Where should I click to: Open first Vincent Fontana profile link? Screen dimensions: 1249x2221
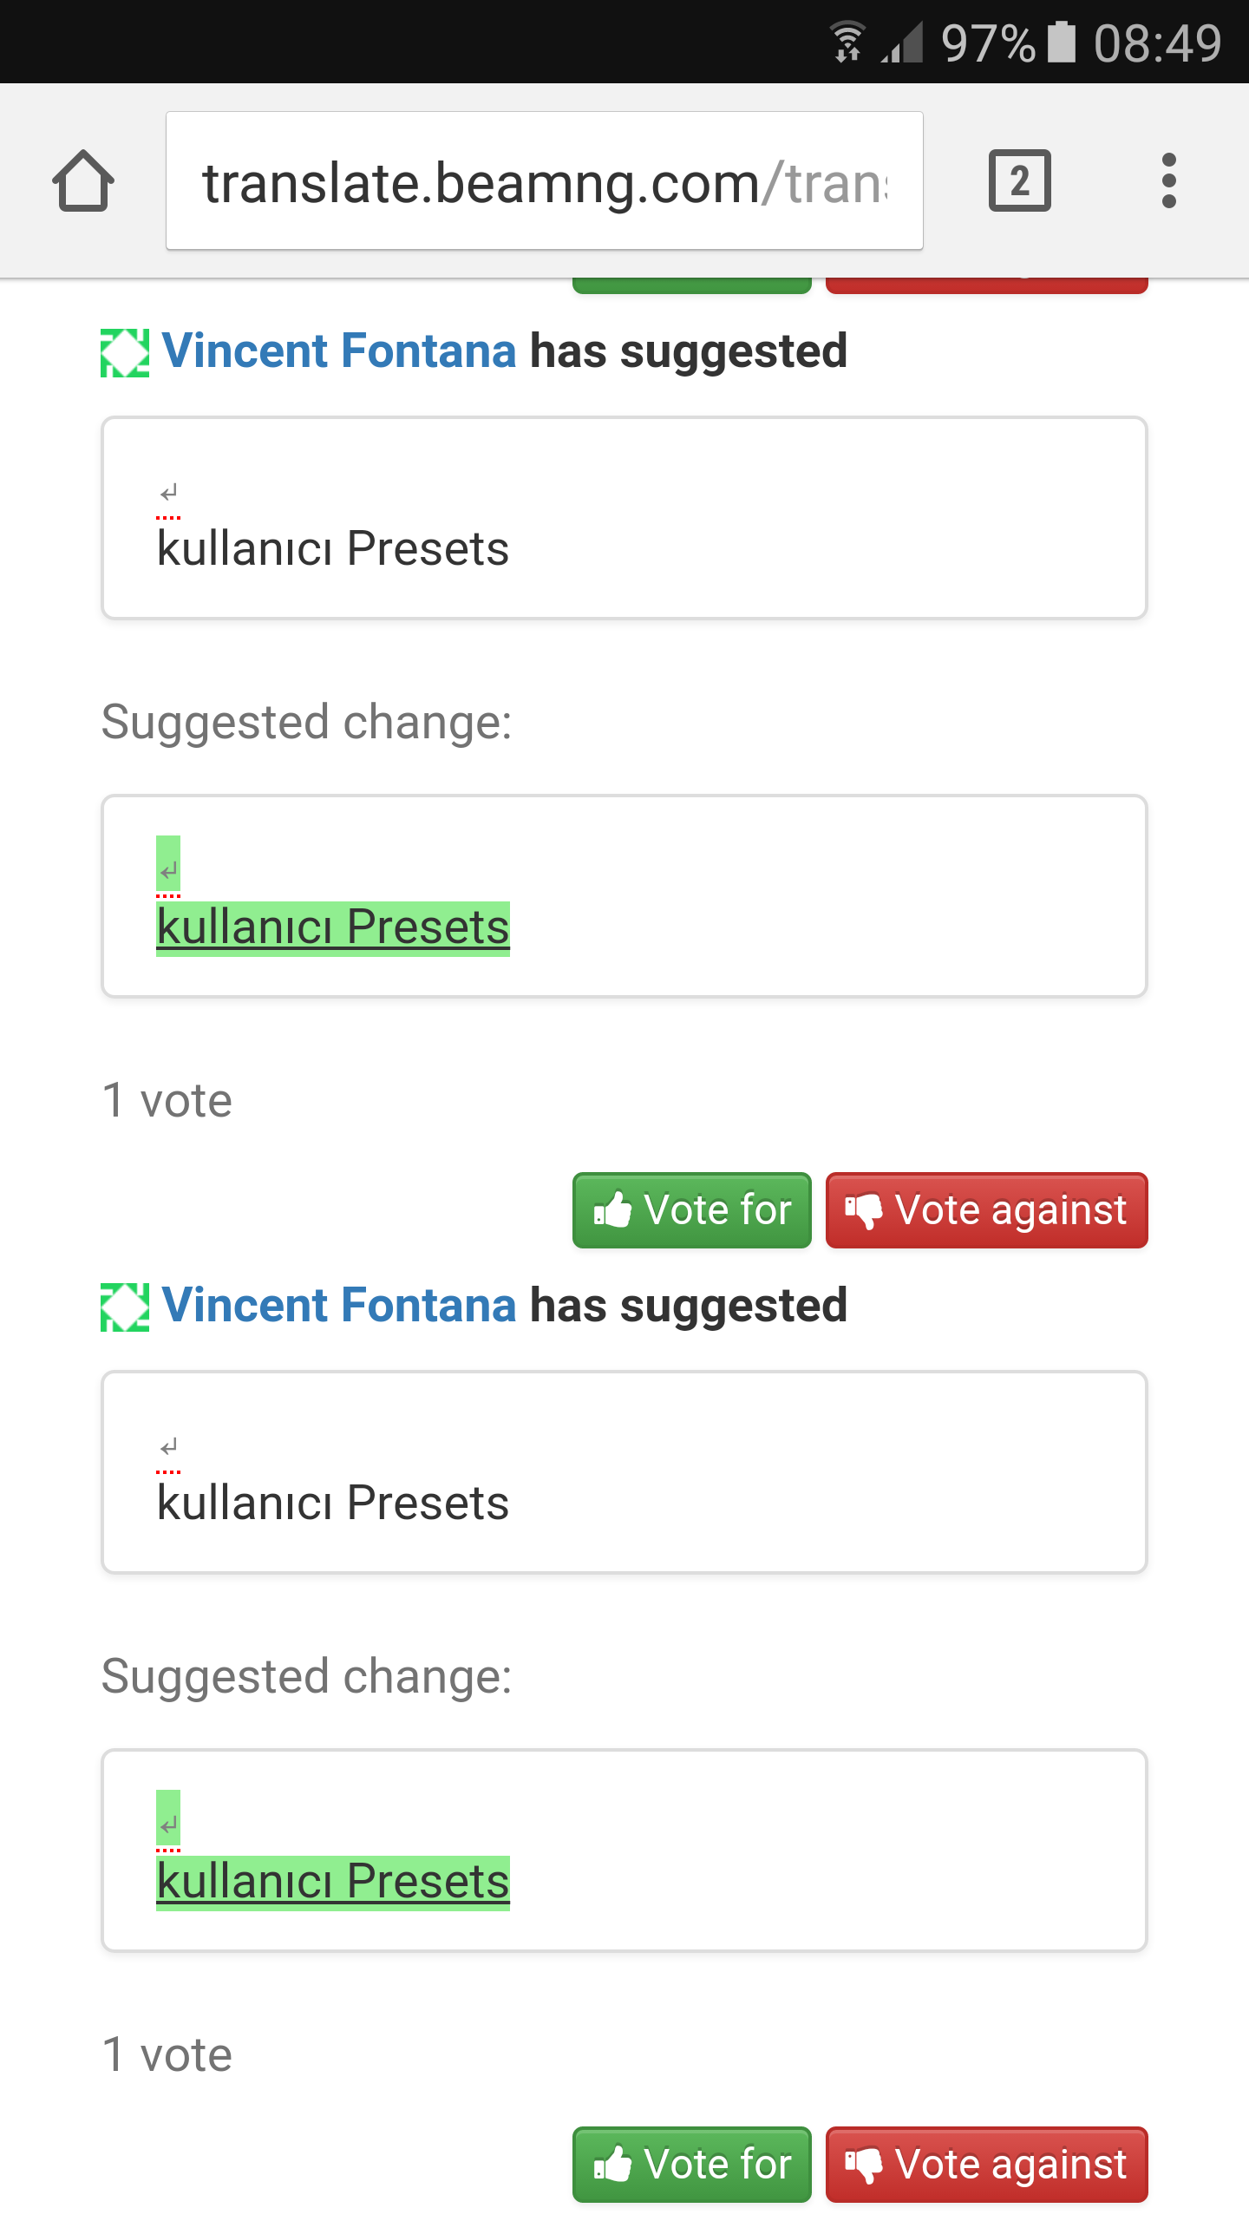point(339,351)
